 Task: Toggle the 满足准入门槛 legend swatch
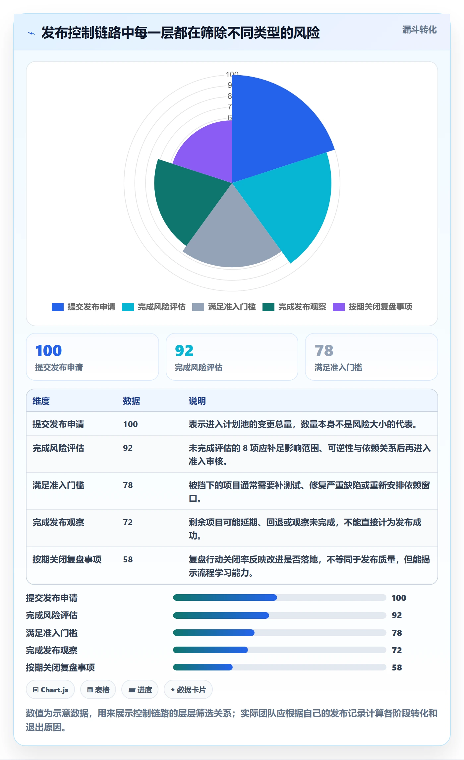[x=198, y=307]
